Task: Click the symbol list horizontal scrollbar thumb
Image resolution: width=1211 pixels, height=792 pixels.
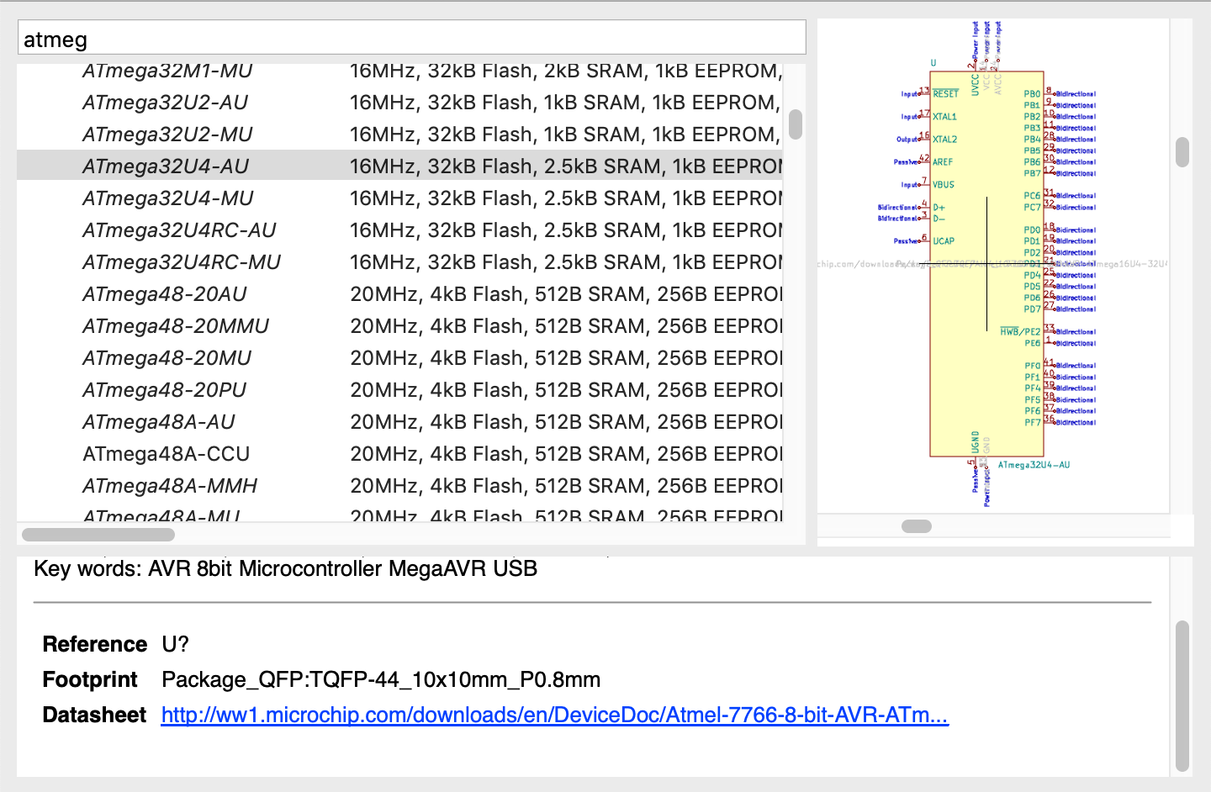Action: pos(98,534)
